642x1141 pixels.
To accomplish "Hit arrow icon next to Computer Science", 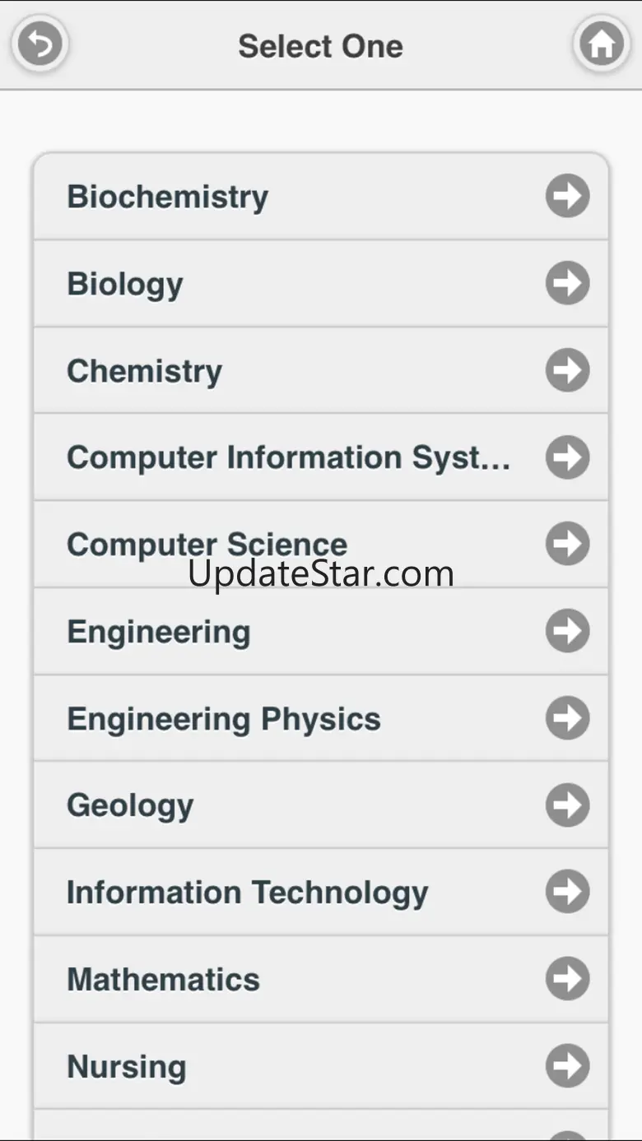I will pos(567,544).
